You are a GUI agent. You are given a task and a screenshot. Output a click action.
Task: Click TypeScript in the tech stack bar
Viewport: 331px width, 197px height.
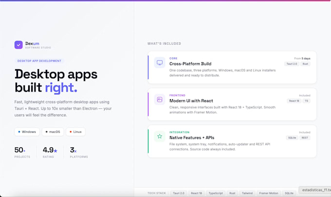(216, 193)
